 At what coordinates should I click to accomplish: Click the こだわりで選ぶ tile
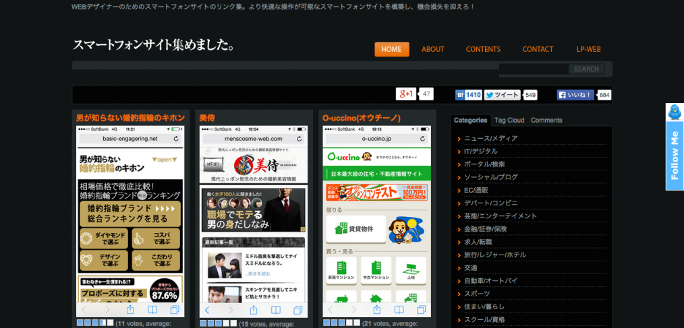(156, 260)
